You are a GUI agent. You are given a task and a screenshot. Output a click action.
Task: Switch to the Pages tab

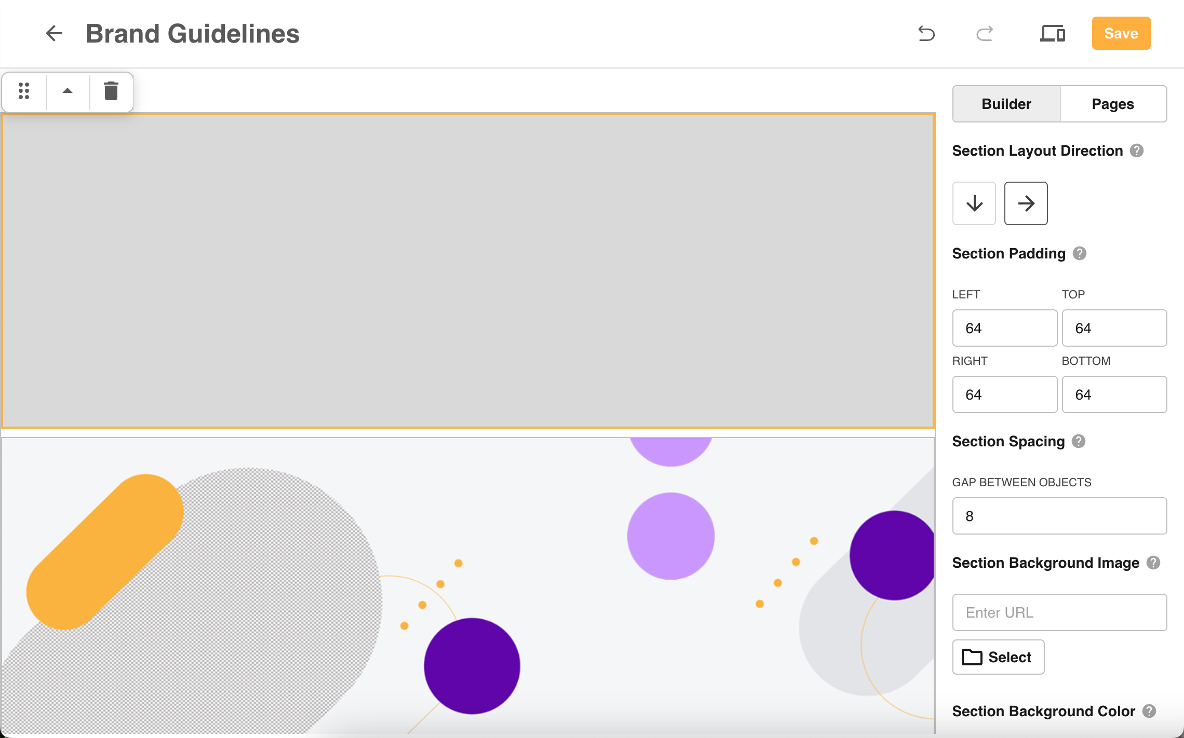1113,104
